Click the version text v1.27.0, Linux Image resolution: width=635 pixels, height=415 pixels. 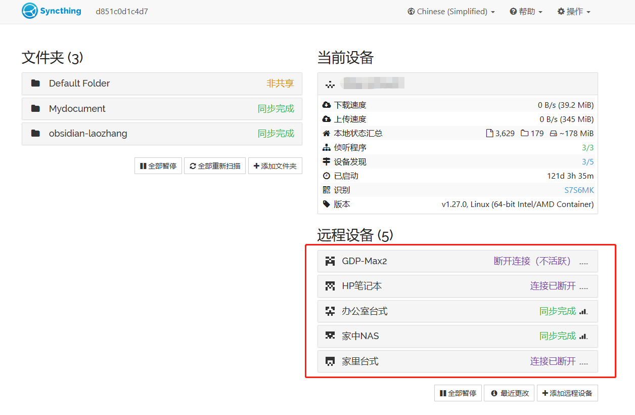[518, 204]
